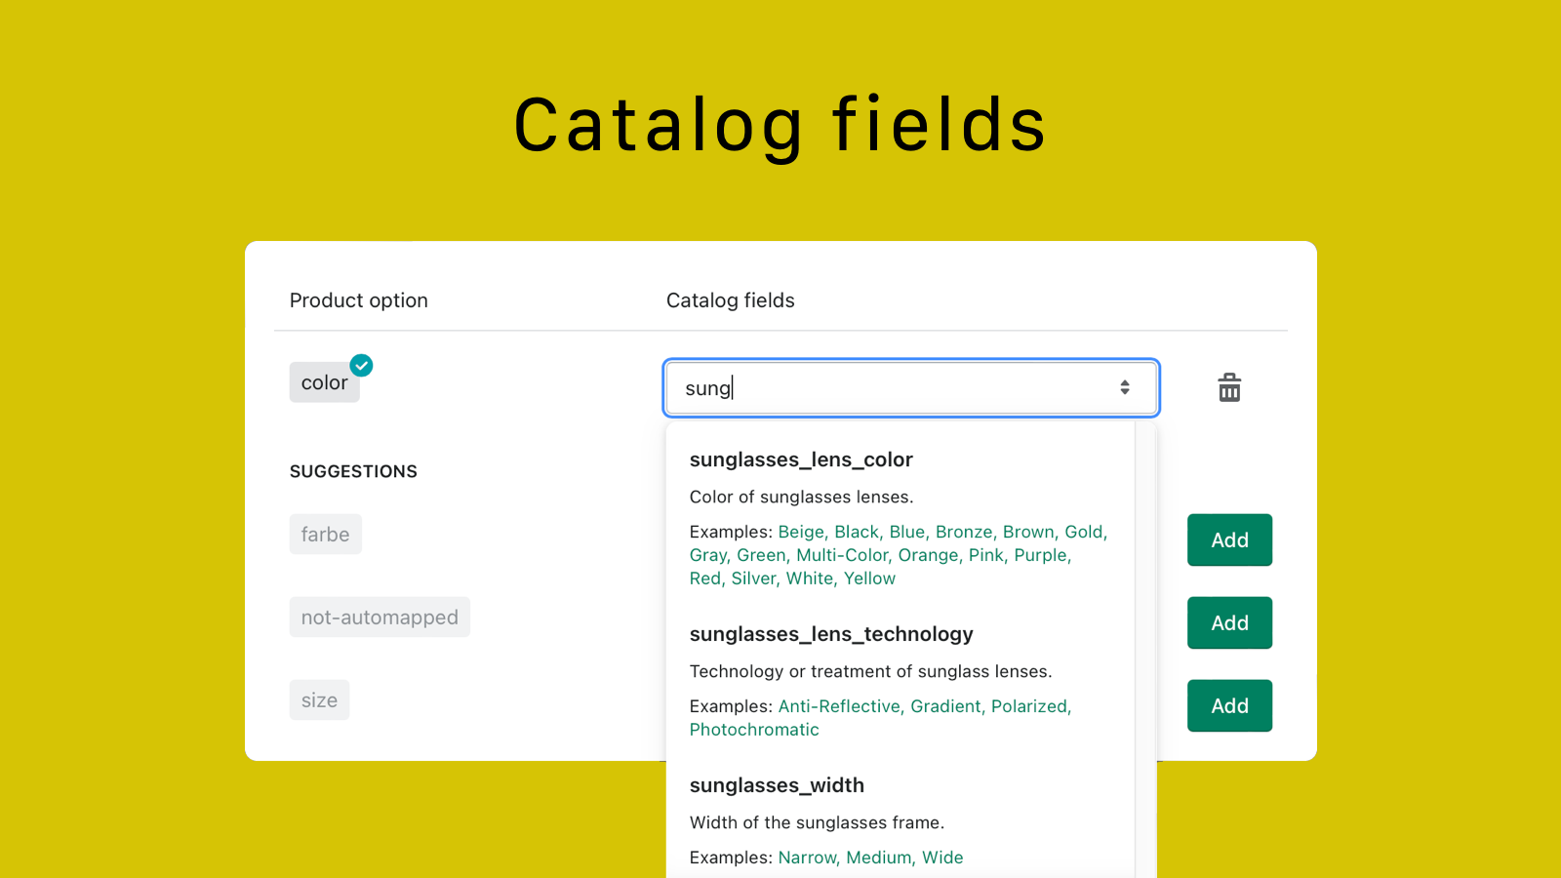This screenshot has width=1561, height=878.
Task: Click the Beige lens color example
Action: pos(801,531)
